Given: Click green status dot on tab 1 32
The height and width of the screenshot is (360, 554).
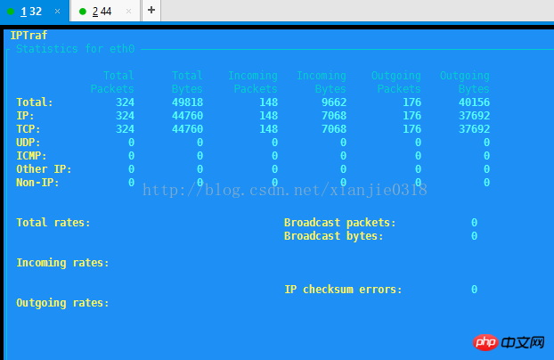Looking at the screenshot, I should click(10, 12).
